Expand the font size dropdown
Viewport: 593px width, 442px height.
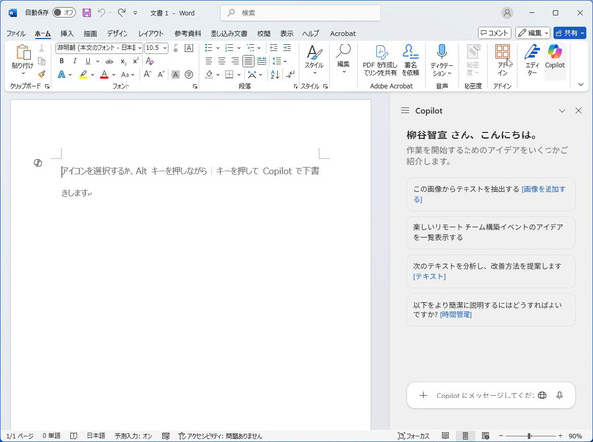[x=166, y=47]
